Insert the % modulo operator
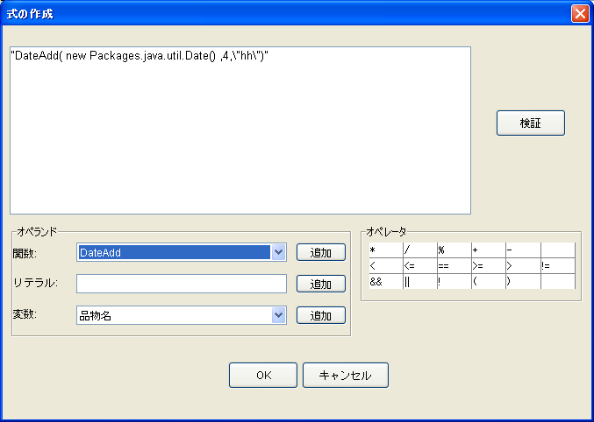 [x=454, y=250]
